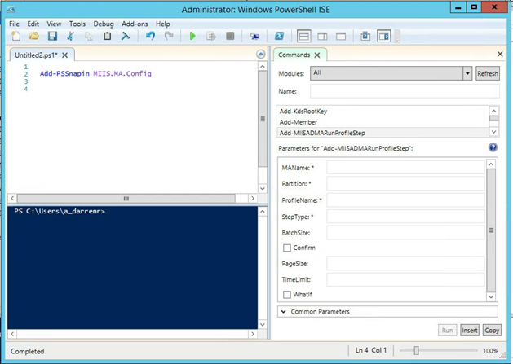Click the Clear Console Pane icon
Viewport: 513px width, 364px height.
(126, 37)
